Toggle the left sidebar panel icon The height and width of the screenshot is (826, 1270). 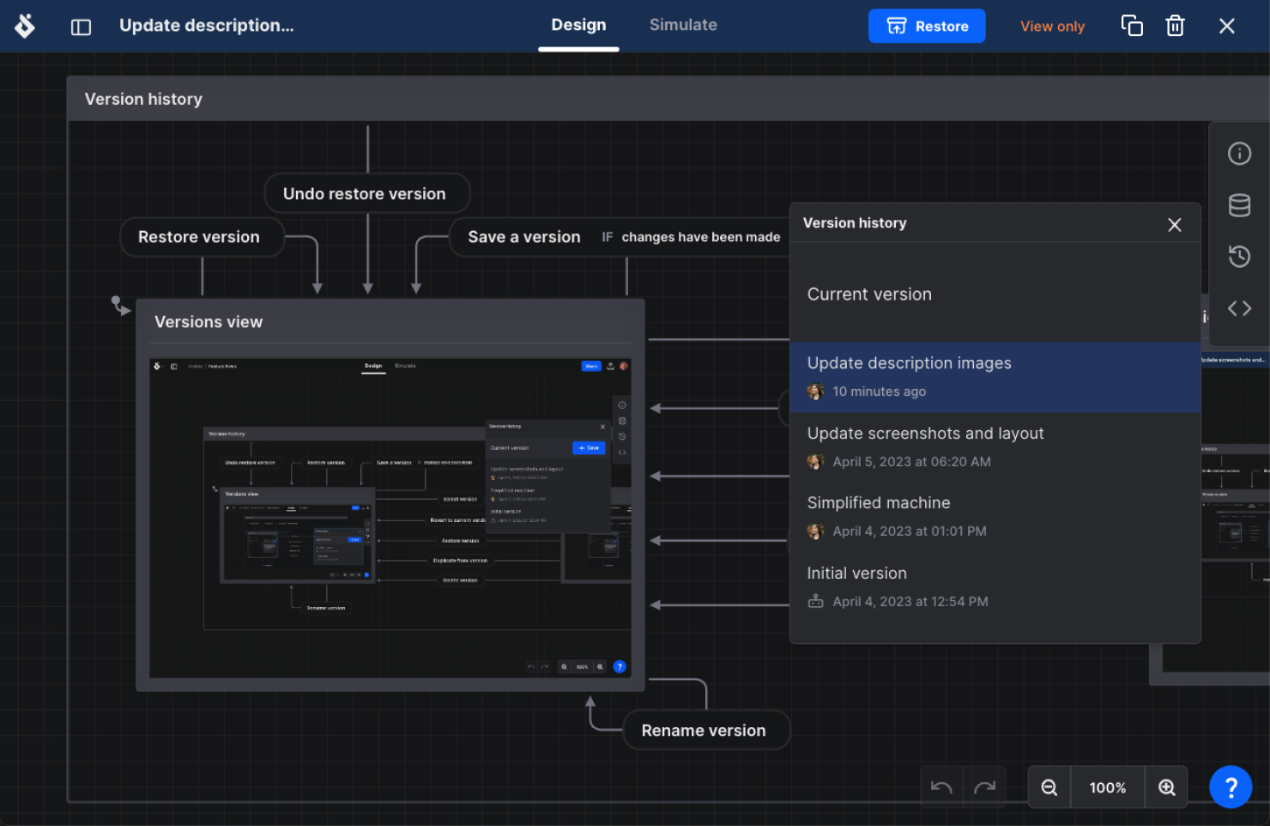(x=81, y=27)
